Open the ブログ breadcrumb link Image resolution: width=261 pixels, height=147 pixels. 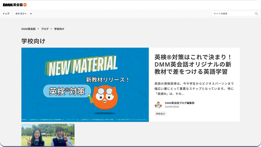[x=45, y=29]
